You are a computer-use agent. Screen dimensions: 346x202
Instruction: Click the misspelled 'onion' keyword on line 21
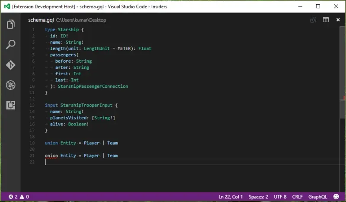(51, 156)
